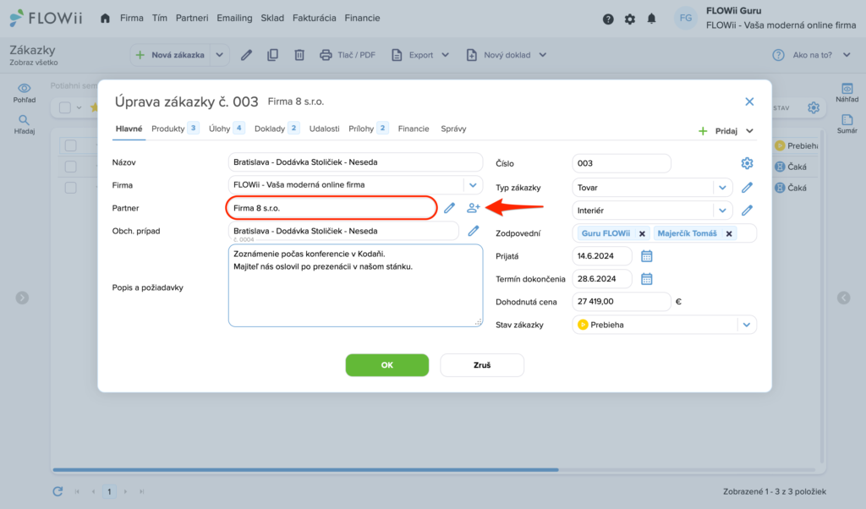The image size is (866, 509).
Task: Open the Stav zákazky Prebieha dropdown
Action: click(x=746, y=325)
